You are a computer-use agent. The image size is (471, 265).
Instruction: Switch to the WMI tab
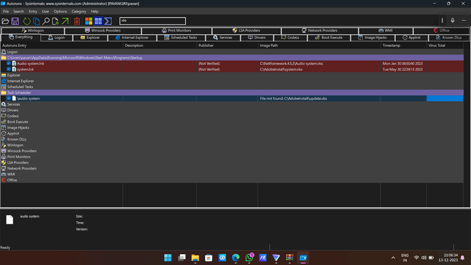(x=386, y=30)
